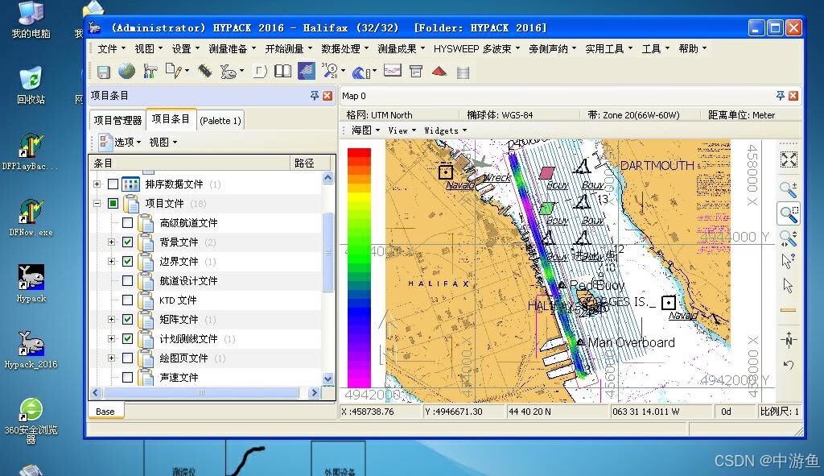Select the default arrow pointer map tool
Viewport: 824px width, 476px height.
coord(788,286)
